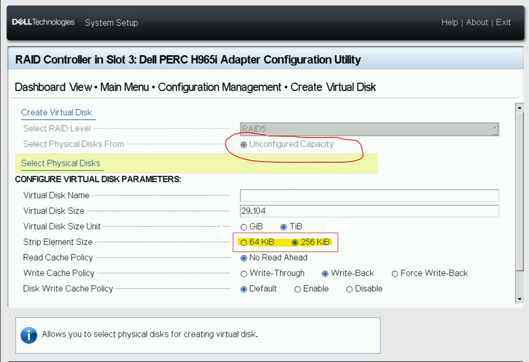Click the Select RAID Level label

(57, 129)
